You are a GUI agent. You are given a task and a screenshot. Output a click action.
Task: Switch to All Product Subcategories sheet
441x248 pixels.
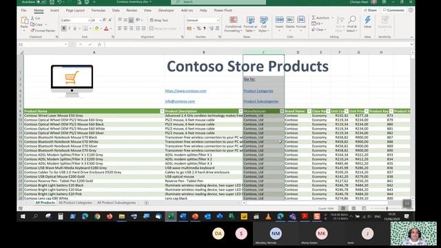click(116, 203)
